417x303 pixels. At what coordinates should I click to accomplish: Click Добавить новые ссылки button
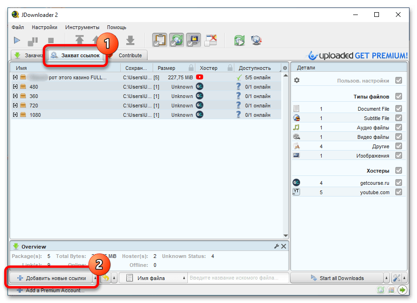pos(52,278)
